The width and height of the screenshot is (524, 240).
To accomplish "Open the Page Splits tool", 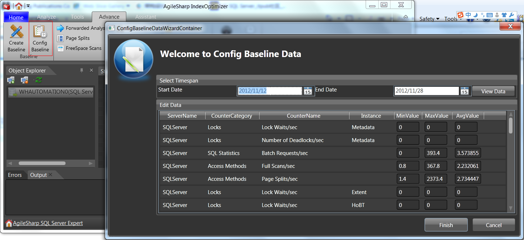I will (x=73, y=38).
